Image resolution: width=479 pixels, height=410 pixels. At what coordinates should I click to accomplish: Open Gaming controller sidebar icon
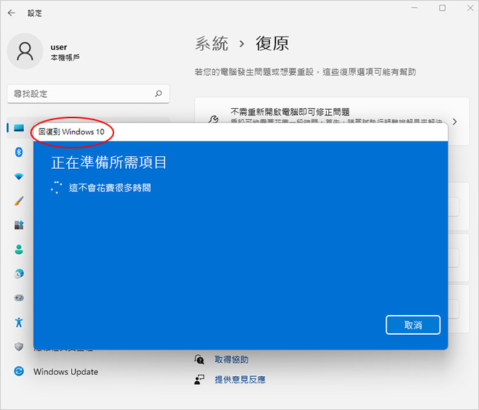pos(19,297)
